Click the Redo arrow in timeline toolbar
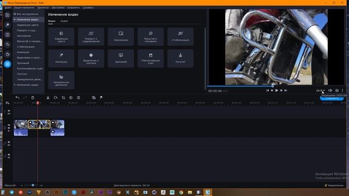This screenshot has height=196, width=349. 25,98
